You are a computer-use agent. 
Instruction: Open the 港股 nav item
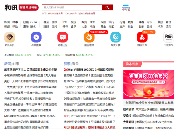click(26, 27)
